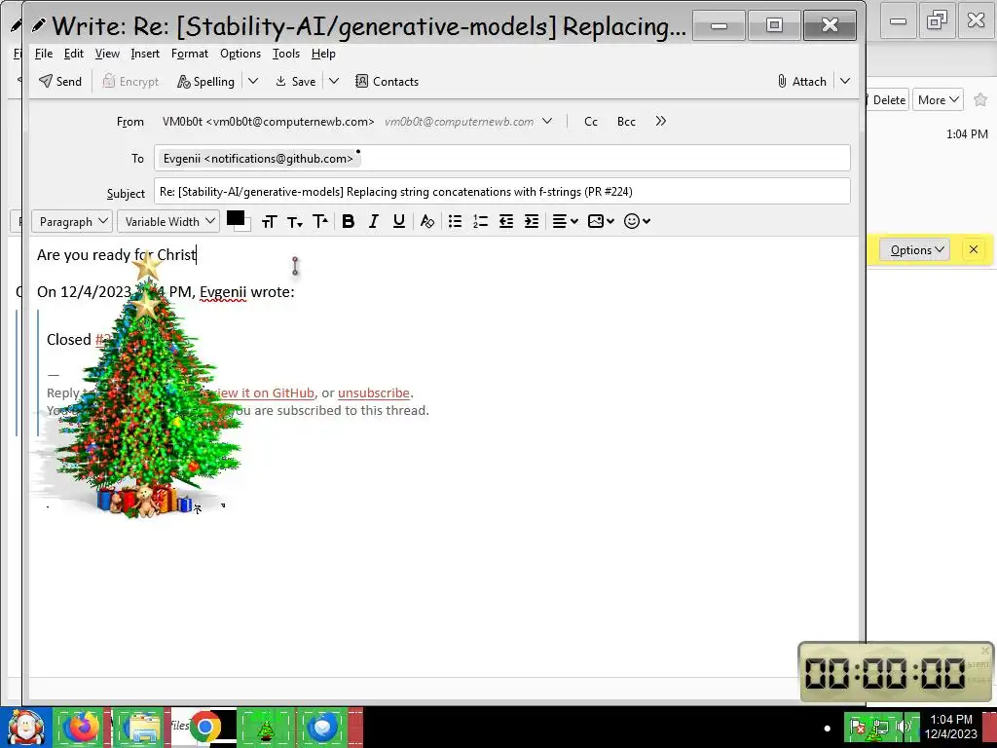
Task: Decrease font size icon
Action: (x=294, y=221)
